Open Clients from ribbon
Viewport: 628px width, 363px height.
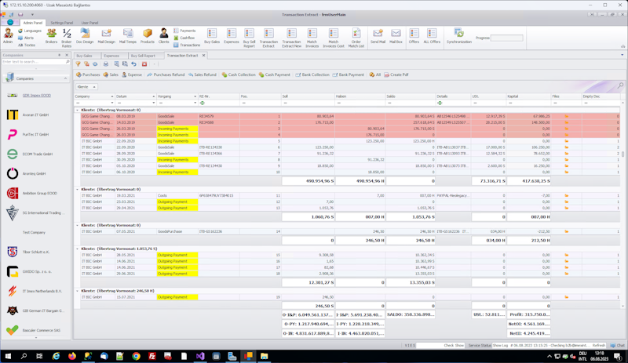(x=163, y=36)
